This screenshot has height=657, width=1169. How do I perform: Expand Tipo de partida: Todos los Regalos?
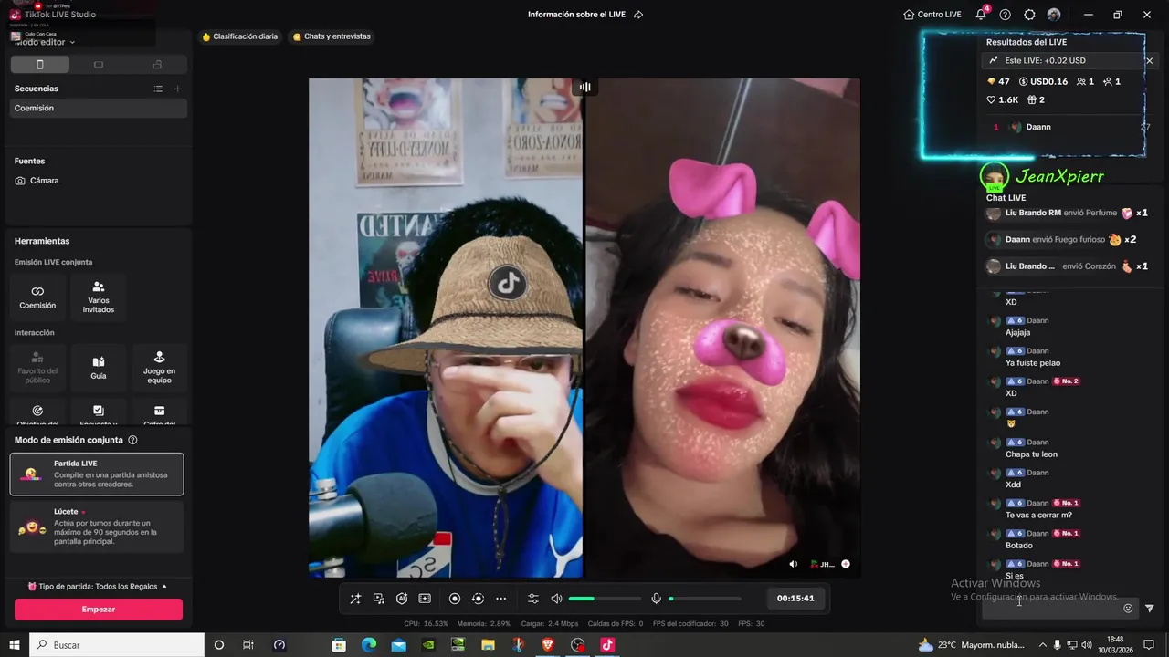pos(98,586)
